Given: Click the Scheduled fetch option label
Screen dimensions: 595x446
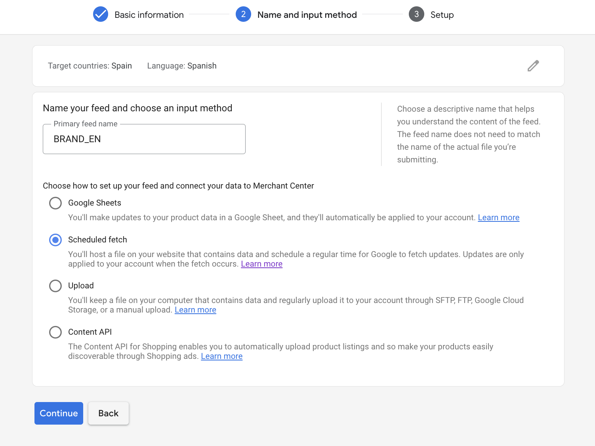Looking at the screenshot, I should (x=97, y=240).
